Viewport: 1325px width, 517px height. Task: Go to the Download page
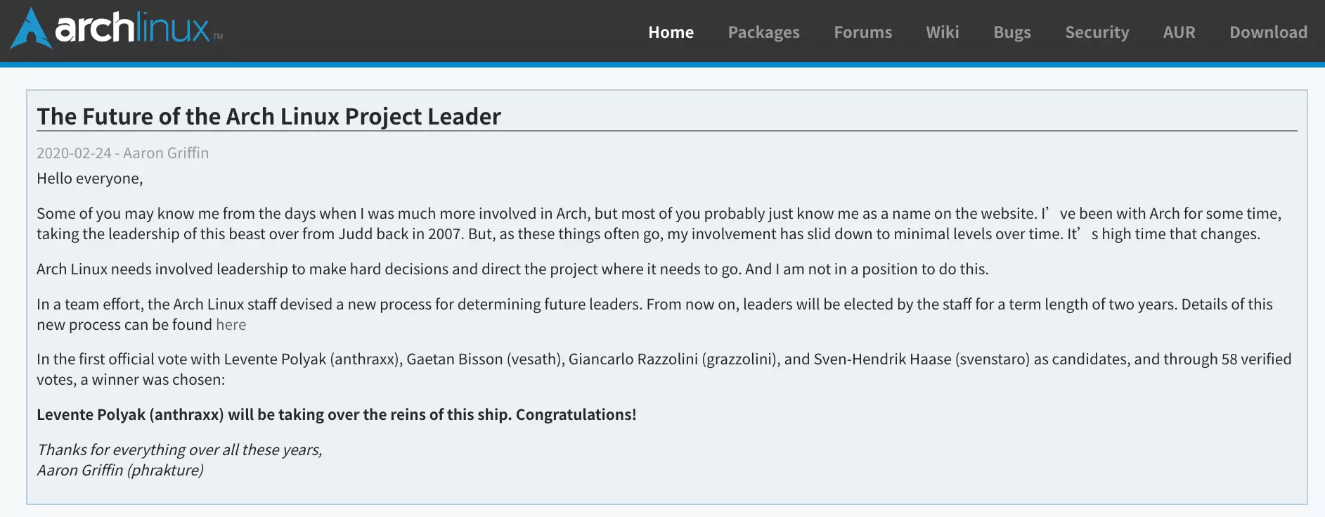pos(1268,32)
